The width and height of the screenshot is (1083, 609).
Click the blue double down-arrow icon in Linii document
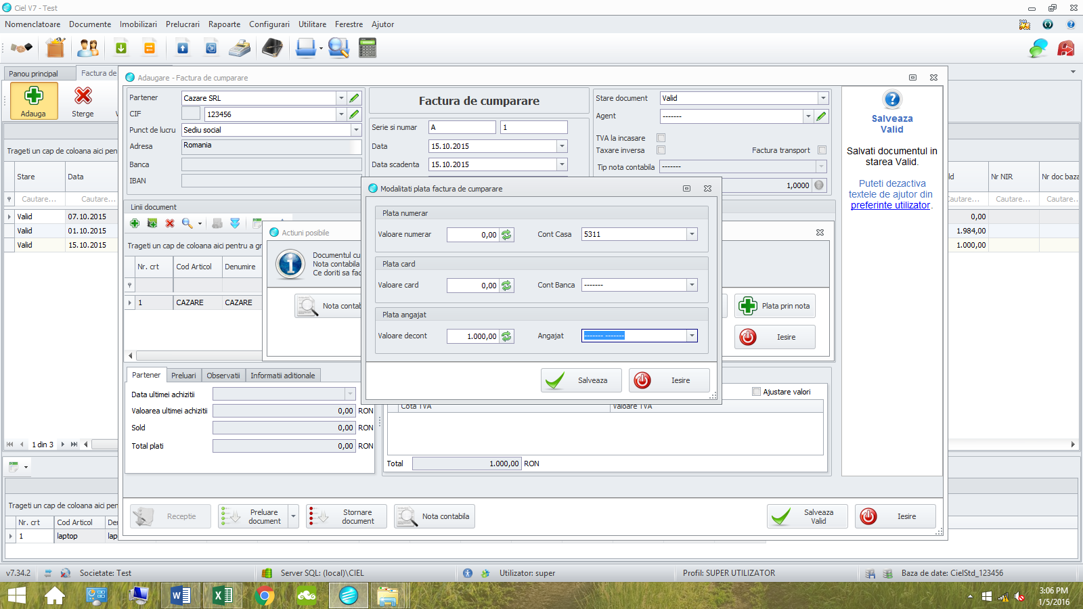tap(235, 223)
